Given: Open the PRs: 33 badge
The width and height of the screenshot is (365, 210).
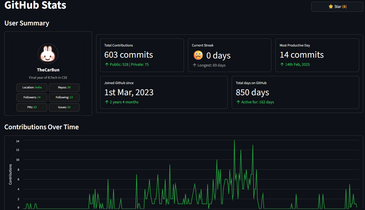Looking at the screenshot, I should 32,107.
